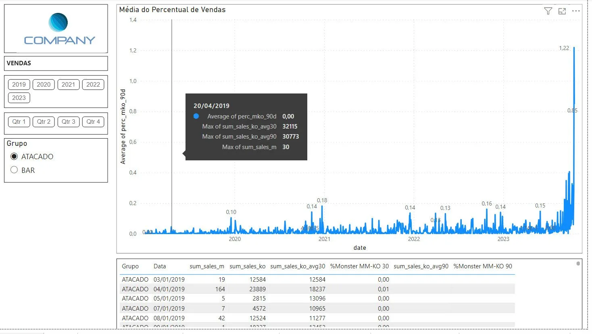Choose the 2022 year button
Screen dimensions: 592x334
click(x=93, y=85)
